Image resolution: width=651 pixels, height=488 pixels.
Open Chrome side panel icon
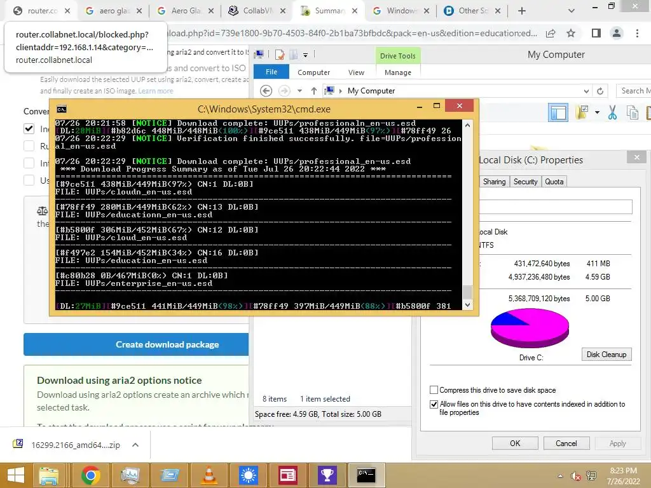click(596, 33)
